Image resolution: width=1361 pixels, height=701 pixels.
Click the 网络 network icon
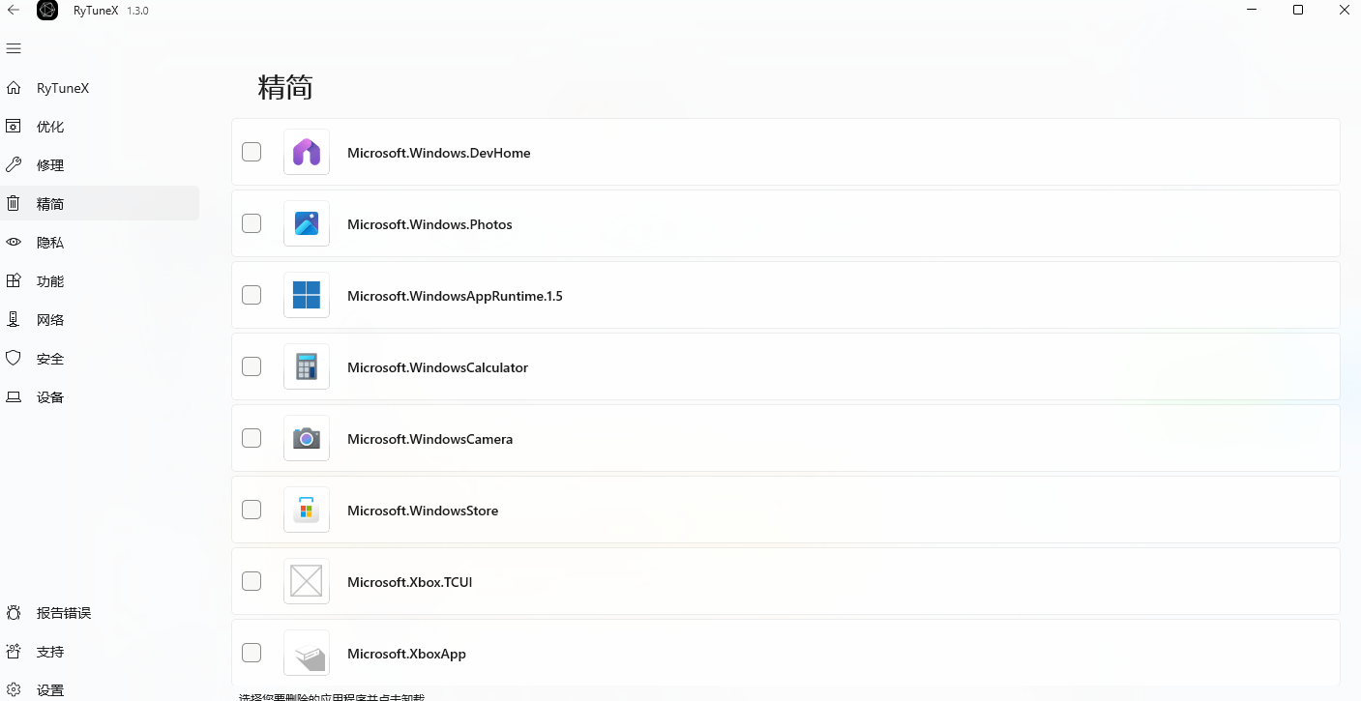14,320
